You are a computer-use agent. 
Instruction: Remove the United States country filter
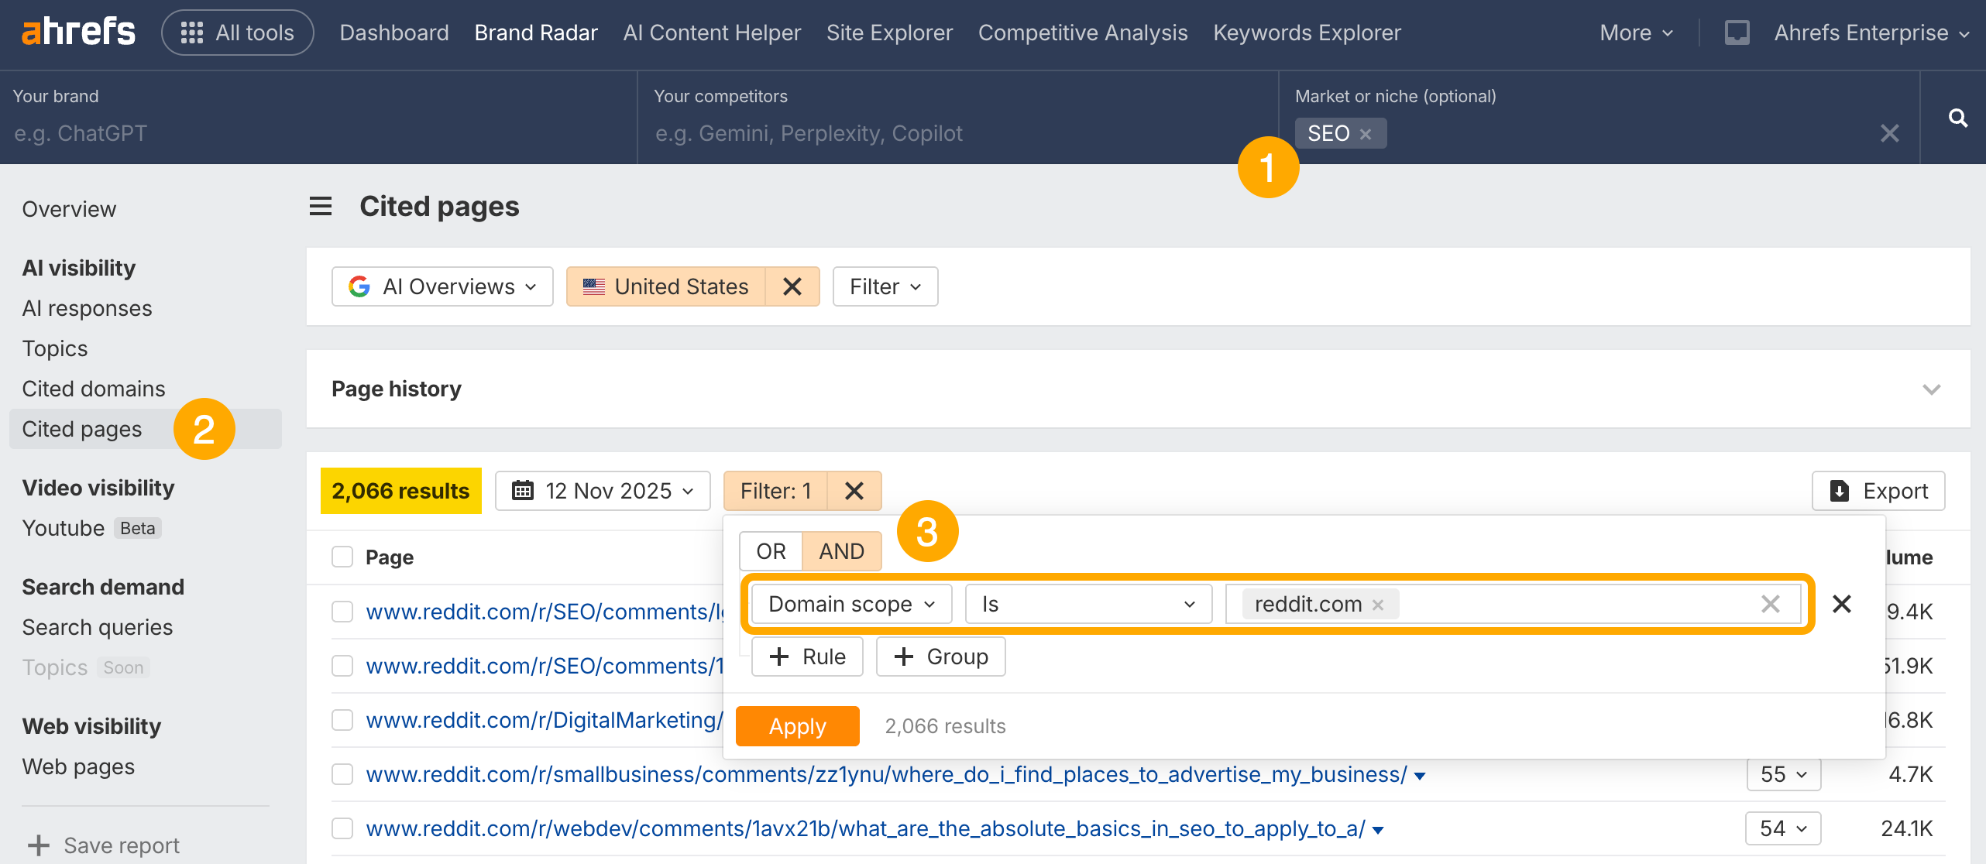tap(792, 286)
